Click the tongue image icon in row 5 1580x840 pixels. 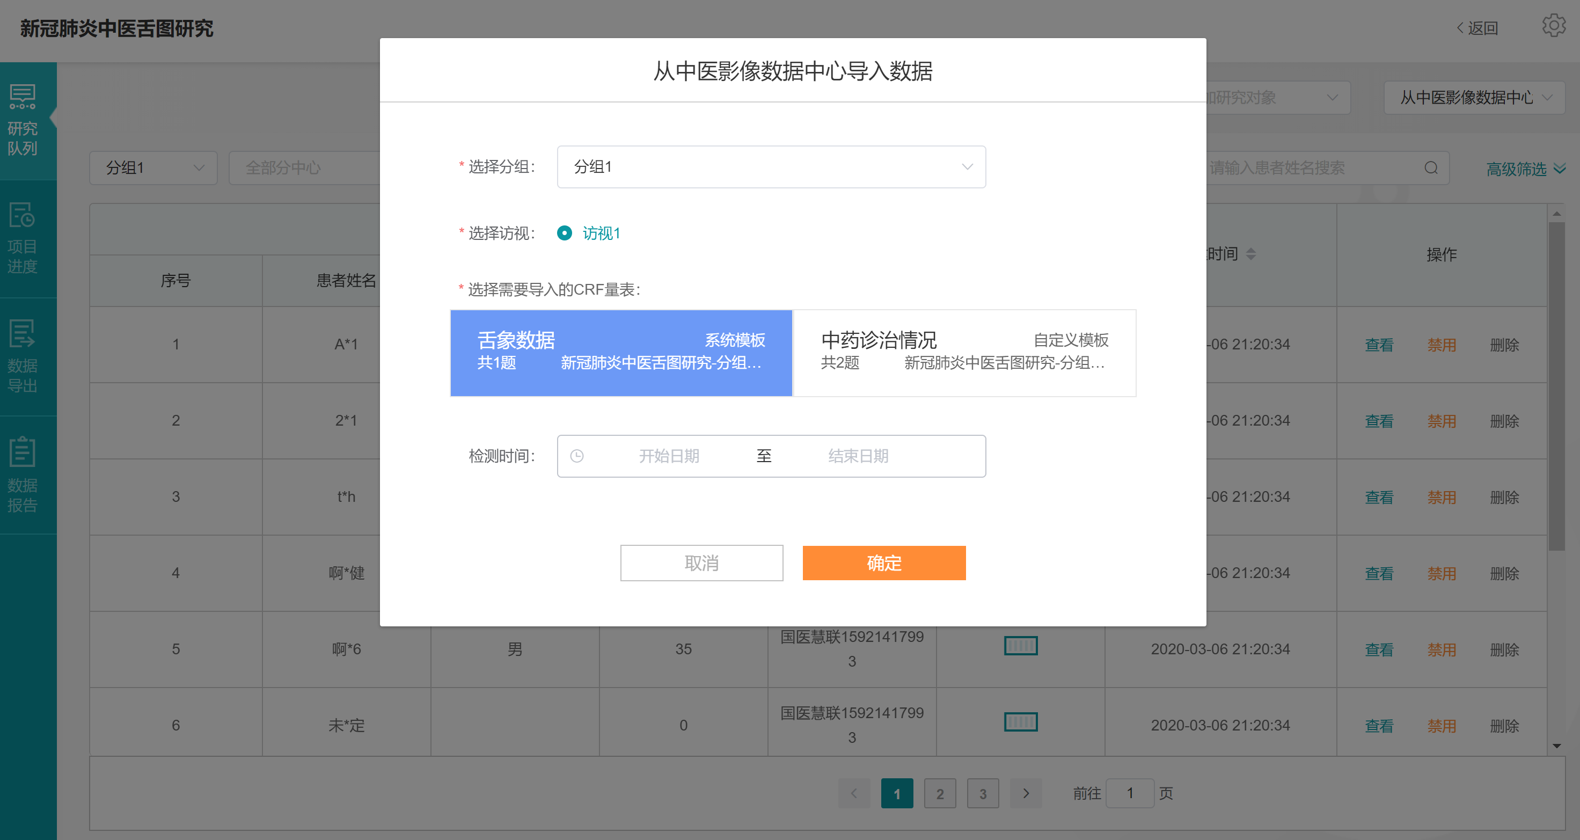[x=1020, y=646]
